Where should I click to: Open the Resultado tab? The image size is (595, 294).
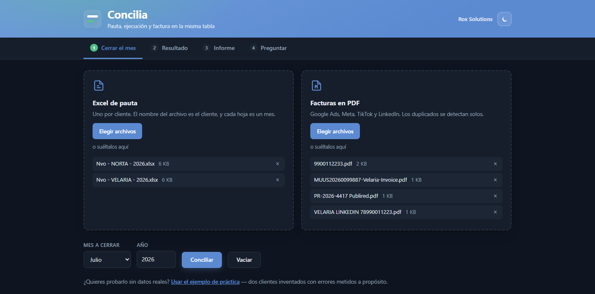169,48
